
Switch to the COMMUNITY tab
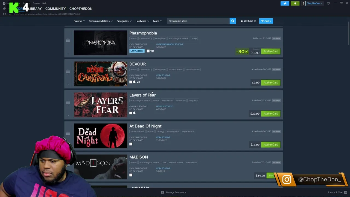coord(56,9)
